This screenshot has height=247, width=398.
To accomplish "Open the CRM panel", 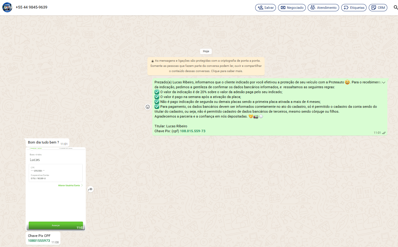I will [x=378, y=8].
